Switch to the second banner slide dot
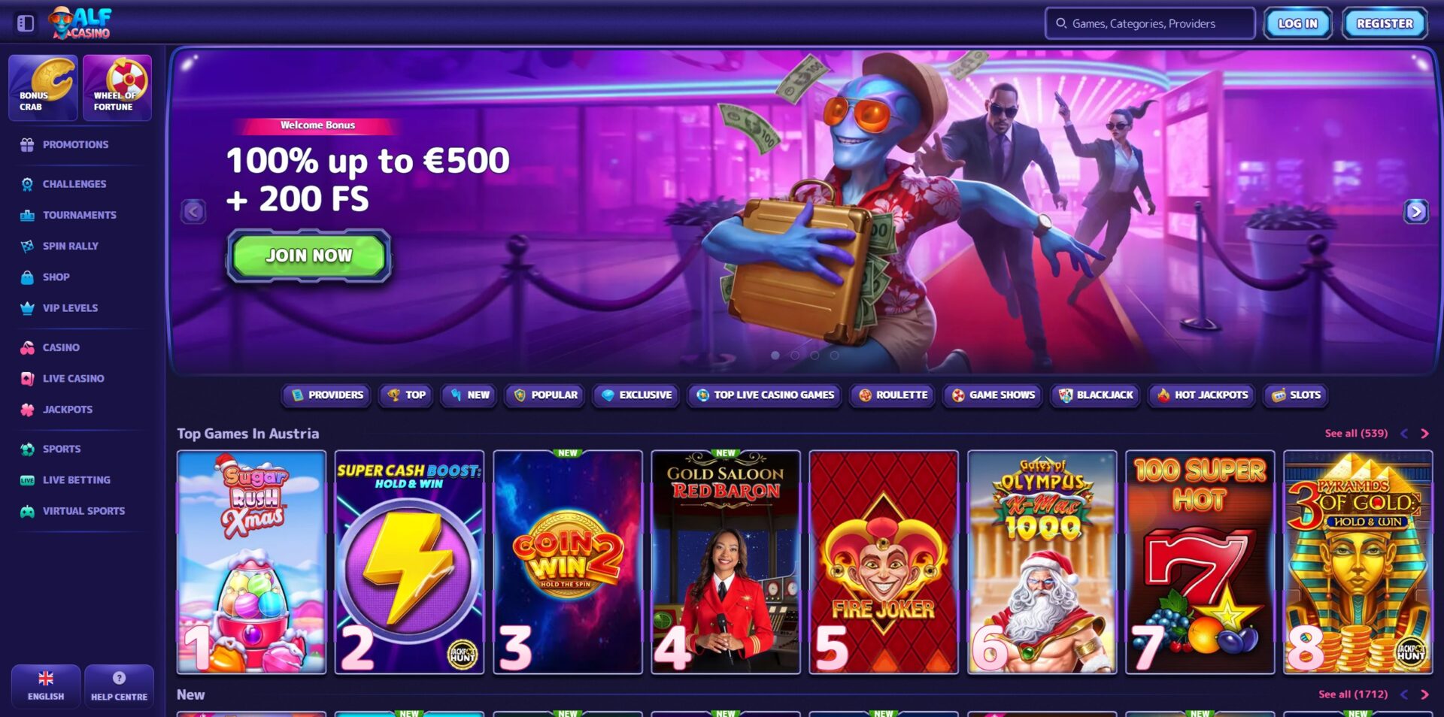Viewport: 1444px width, 717px height. tap(795, 355)
